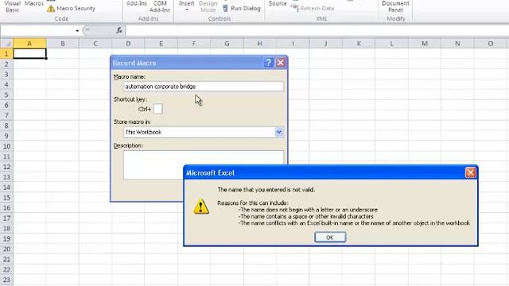Close the Record Macro dialog

[281, 63]
